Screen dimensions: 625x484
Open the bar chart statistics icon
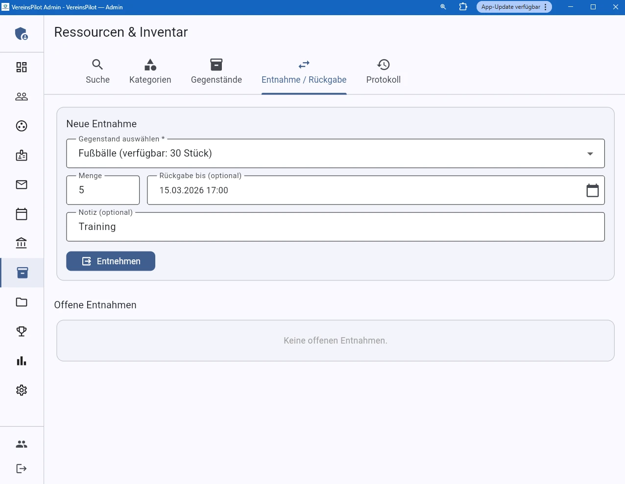click(x=22, y=361)
